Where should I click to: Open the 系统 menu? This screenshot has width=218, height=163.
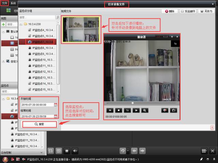[13, 3]
